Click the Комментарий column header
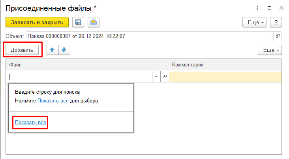Viewport: 289px width, 159px height. (x=225, y=65)
